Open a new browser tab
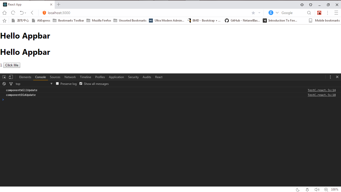Viewport: 341px width, 192px height. tap(59, 4)
